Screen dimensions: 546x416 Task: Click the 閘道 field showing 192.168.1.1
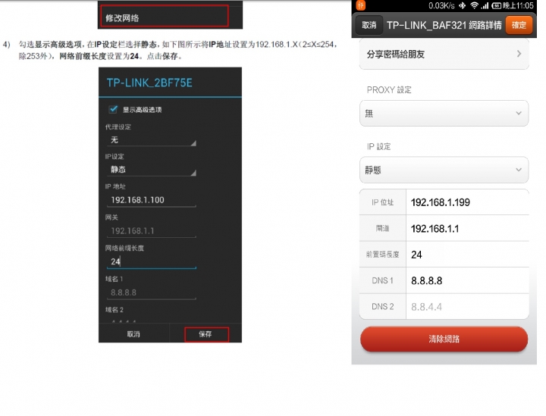[x=467, y=229]
